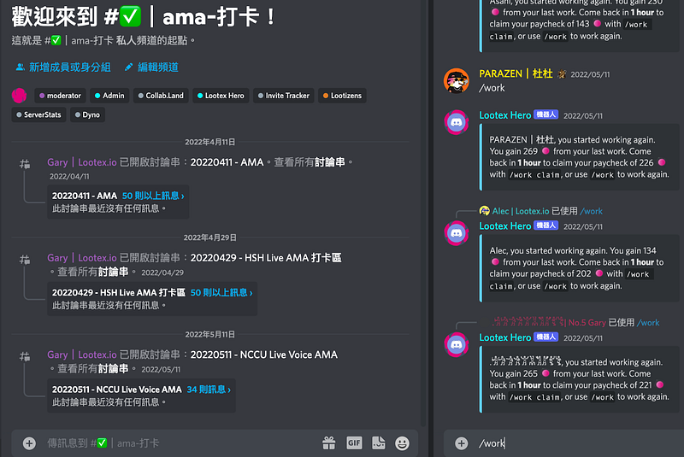Screen dimensions: 684x457
Task: Open the GIF picker
Action: pyautogui.click(x=354, y=443)
